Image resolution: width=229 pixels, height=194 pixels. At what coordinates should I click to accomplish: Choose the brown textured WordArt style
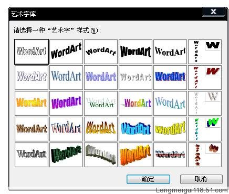coord(32,129)
